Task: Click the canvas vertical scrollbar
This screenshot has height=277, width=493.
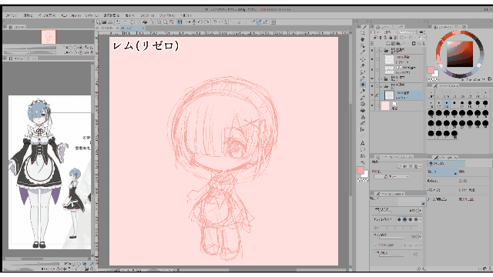Action: pyautogui.click(x=350, y=149)
